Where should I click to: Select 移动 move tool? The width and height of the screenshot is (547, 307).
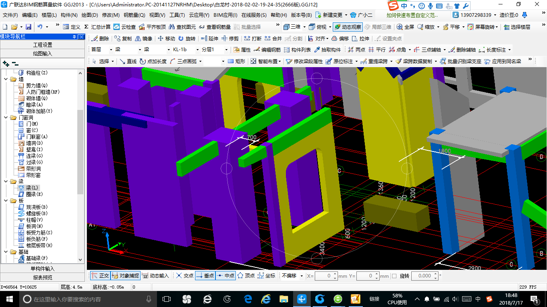tap(167, 38)
